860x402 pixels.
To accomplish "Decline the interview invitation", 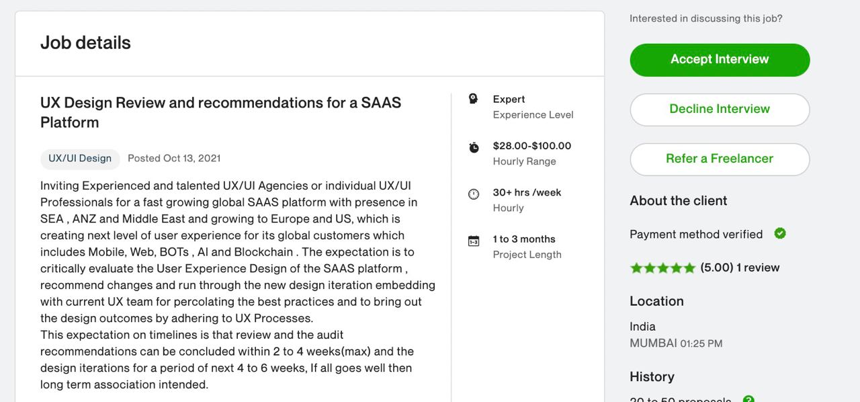I will (720, 109).
